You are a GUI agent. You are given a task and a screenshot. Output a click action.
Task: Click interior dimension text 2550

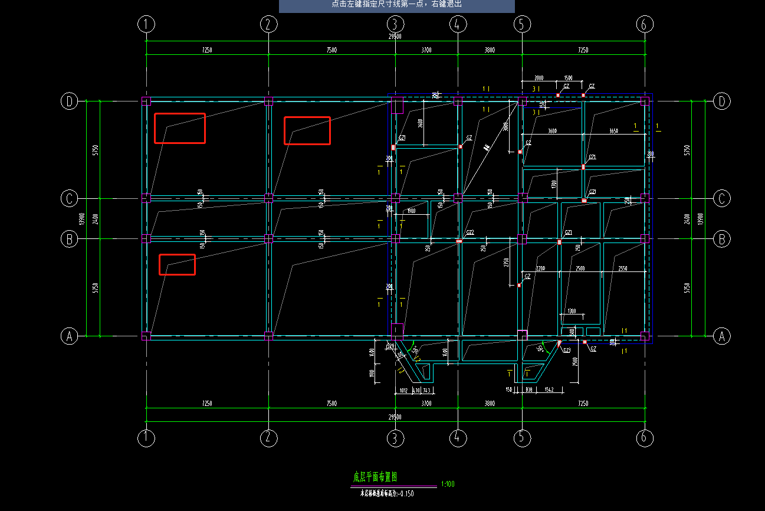point(623,269)
